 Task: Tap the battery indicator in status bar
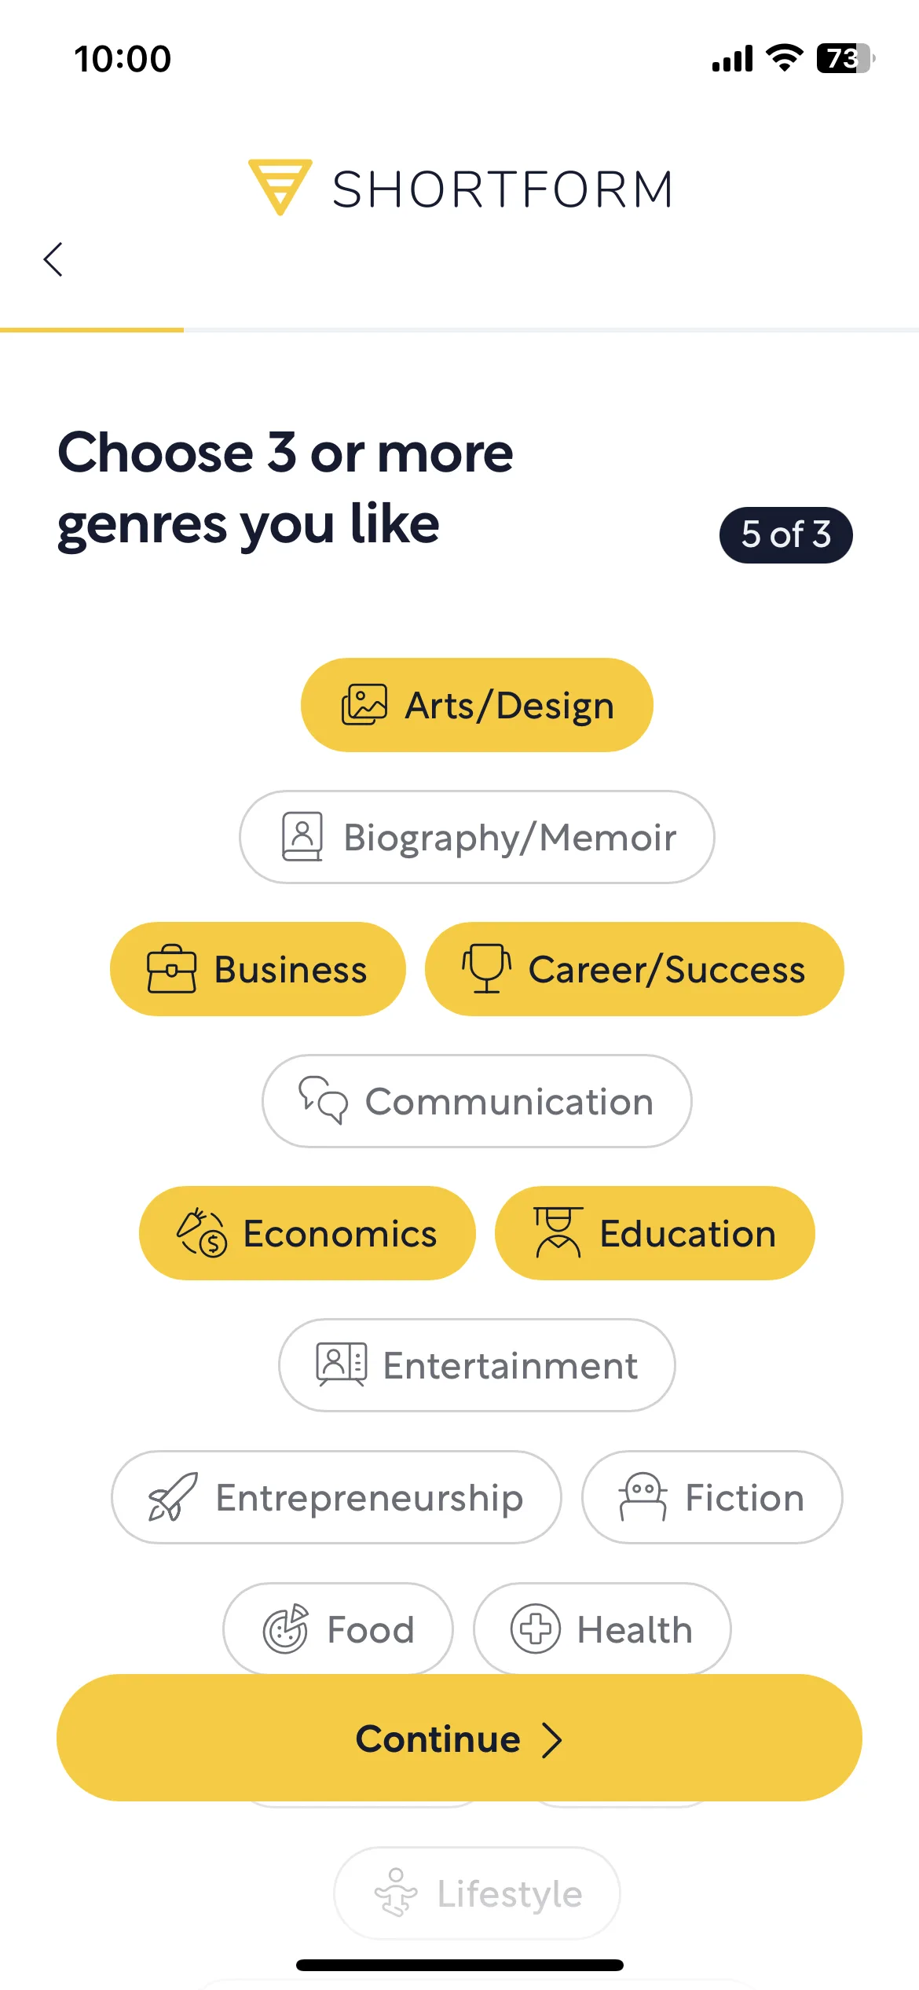(846, 58)
